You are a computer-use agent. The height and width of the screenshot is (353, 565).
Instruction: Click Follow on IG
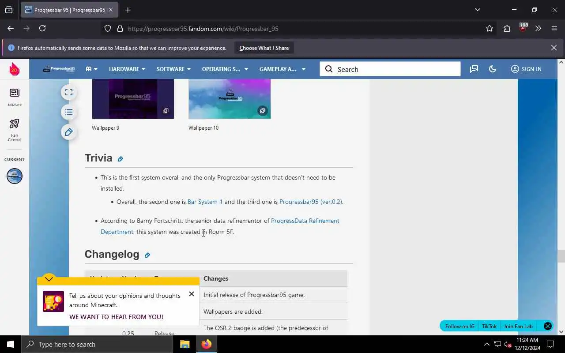point(460,326)
